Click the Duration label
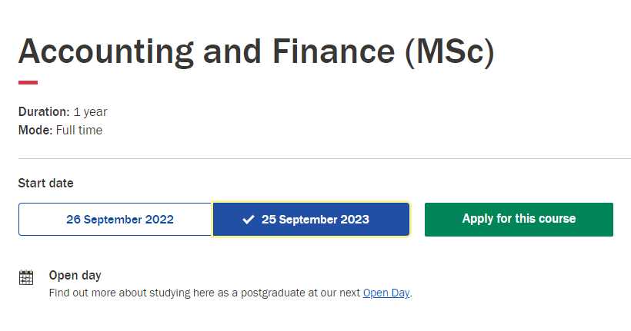631x331 pixels. coord(44,112)
